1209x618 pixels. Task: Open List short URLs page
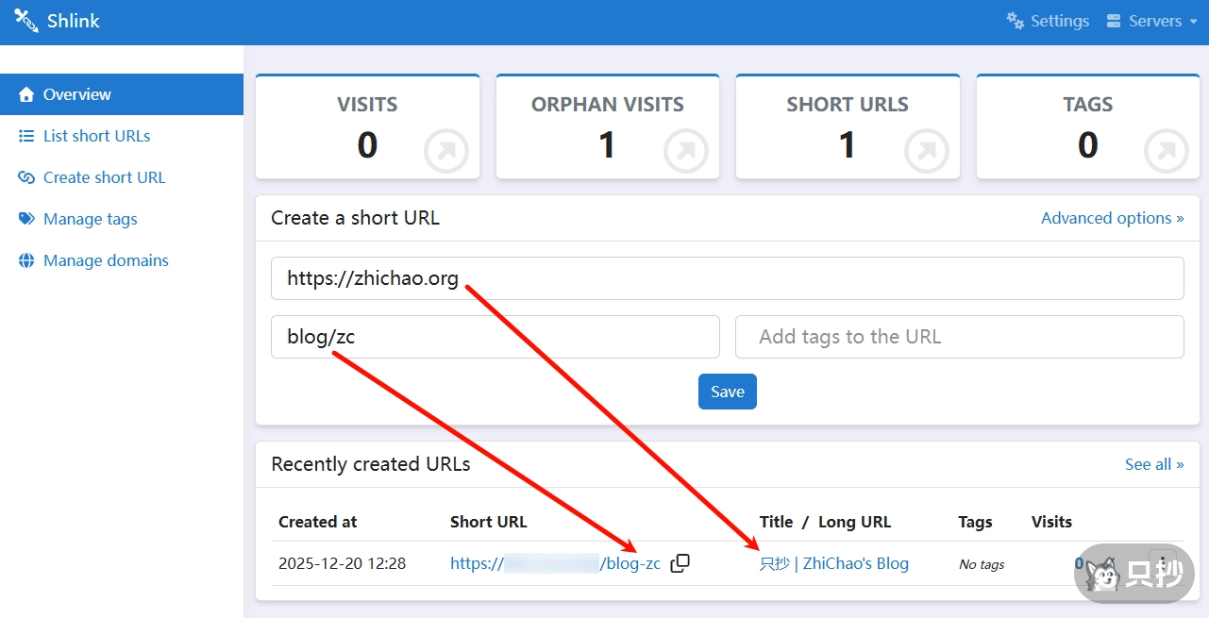pos(96,136)
